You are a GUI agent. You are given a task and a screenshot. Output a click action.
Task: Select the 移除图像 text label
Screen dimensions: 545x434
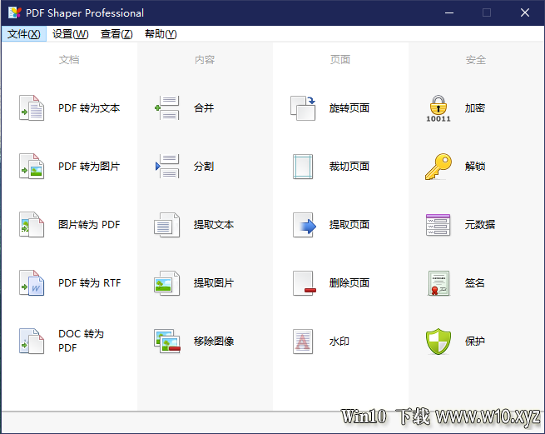(x=214, y=341)
